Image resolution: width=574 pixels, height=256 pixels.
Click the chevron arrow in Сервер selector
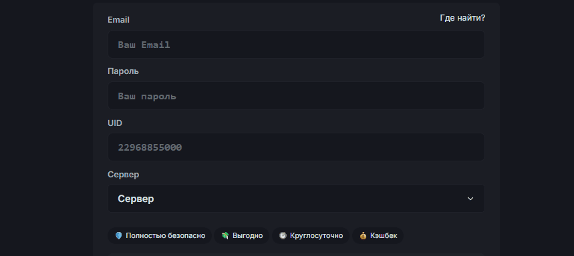point(470,199)
